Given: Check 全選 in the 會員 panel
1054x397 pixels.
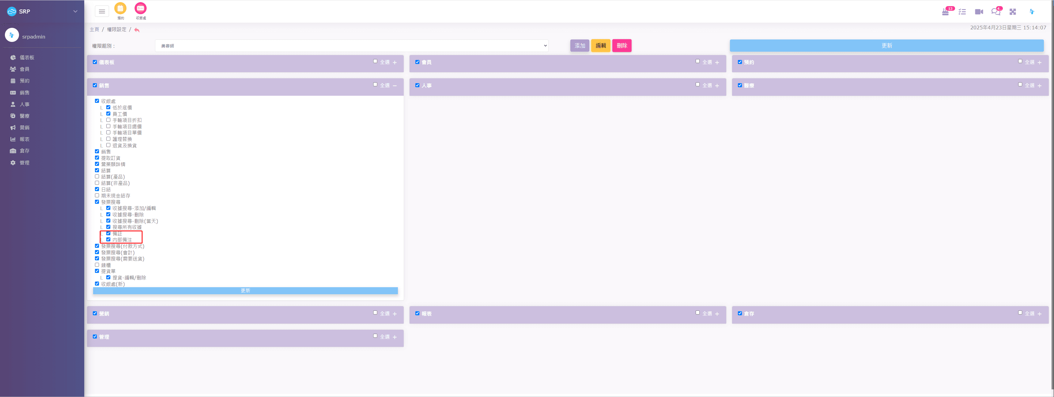Looking at the screenshot, I should [698, 61].
